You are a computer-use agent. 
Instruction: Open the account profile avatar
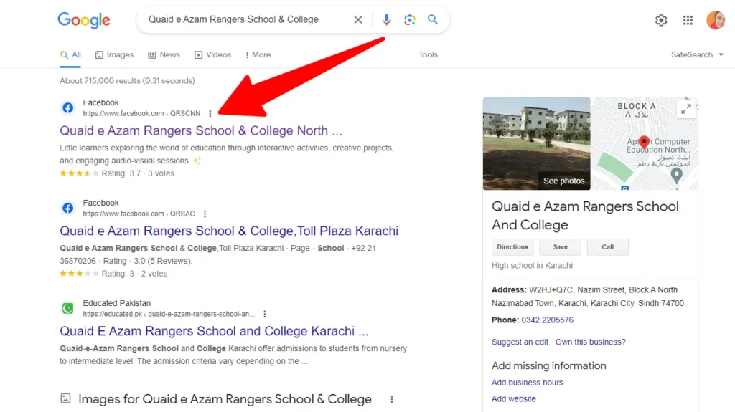click(716, 20)
